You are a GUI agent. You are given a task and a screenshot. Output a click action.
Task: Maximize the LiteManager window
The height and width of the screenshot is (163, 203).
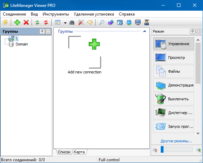pos(179,5)
